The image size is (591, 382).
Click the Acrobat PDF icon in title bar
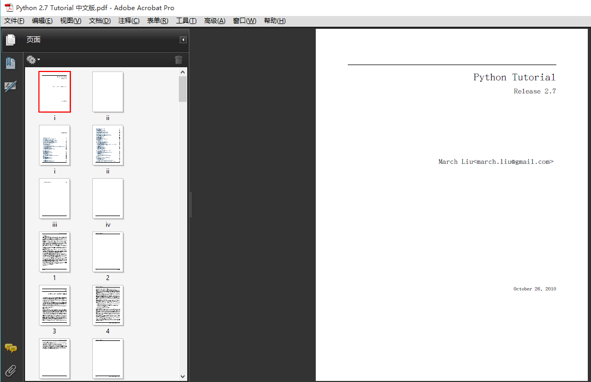click(9, 7)
